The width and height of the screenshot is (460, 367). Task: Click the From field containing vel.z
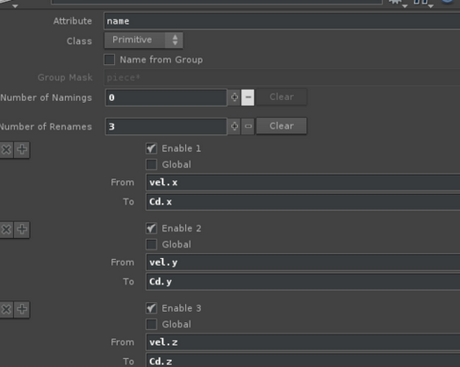click(303, 342)
